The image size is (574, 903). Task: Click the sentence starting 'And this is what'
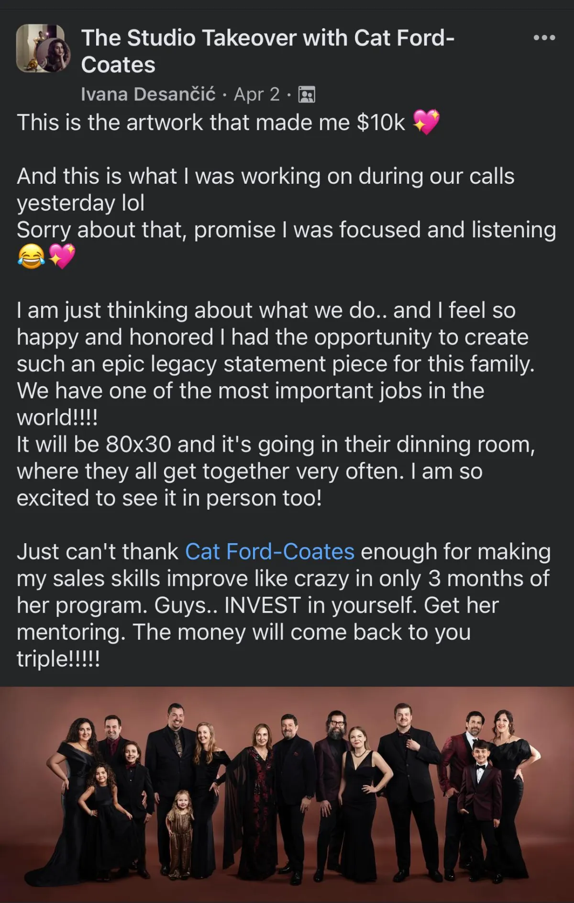265,190
